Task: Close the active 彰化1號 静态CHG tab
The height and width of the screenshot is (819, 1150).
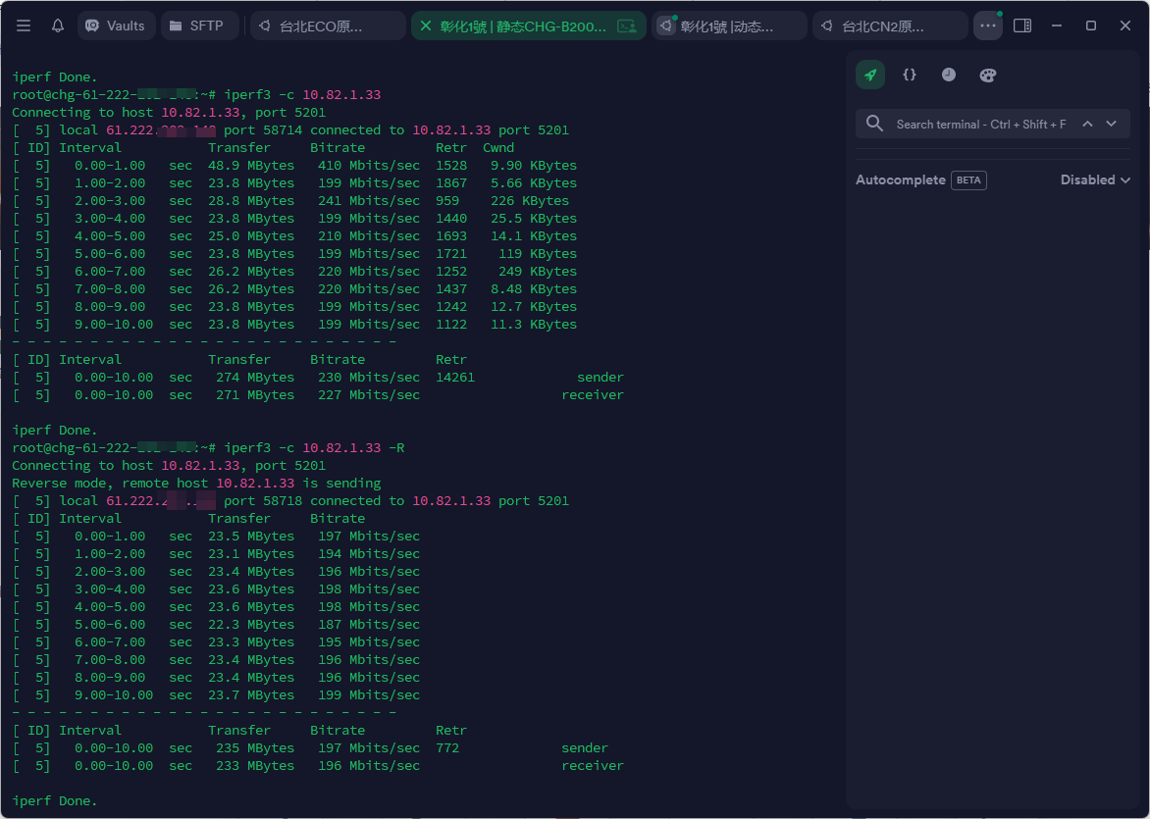Action: [425, 26]
